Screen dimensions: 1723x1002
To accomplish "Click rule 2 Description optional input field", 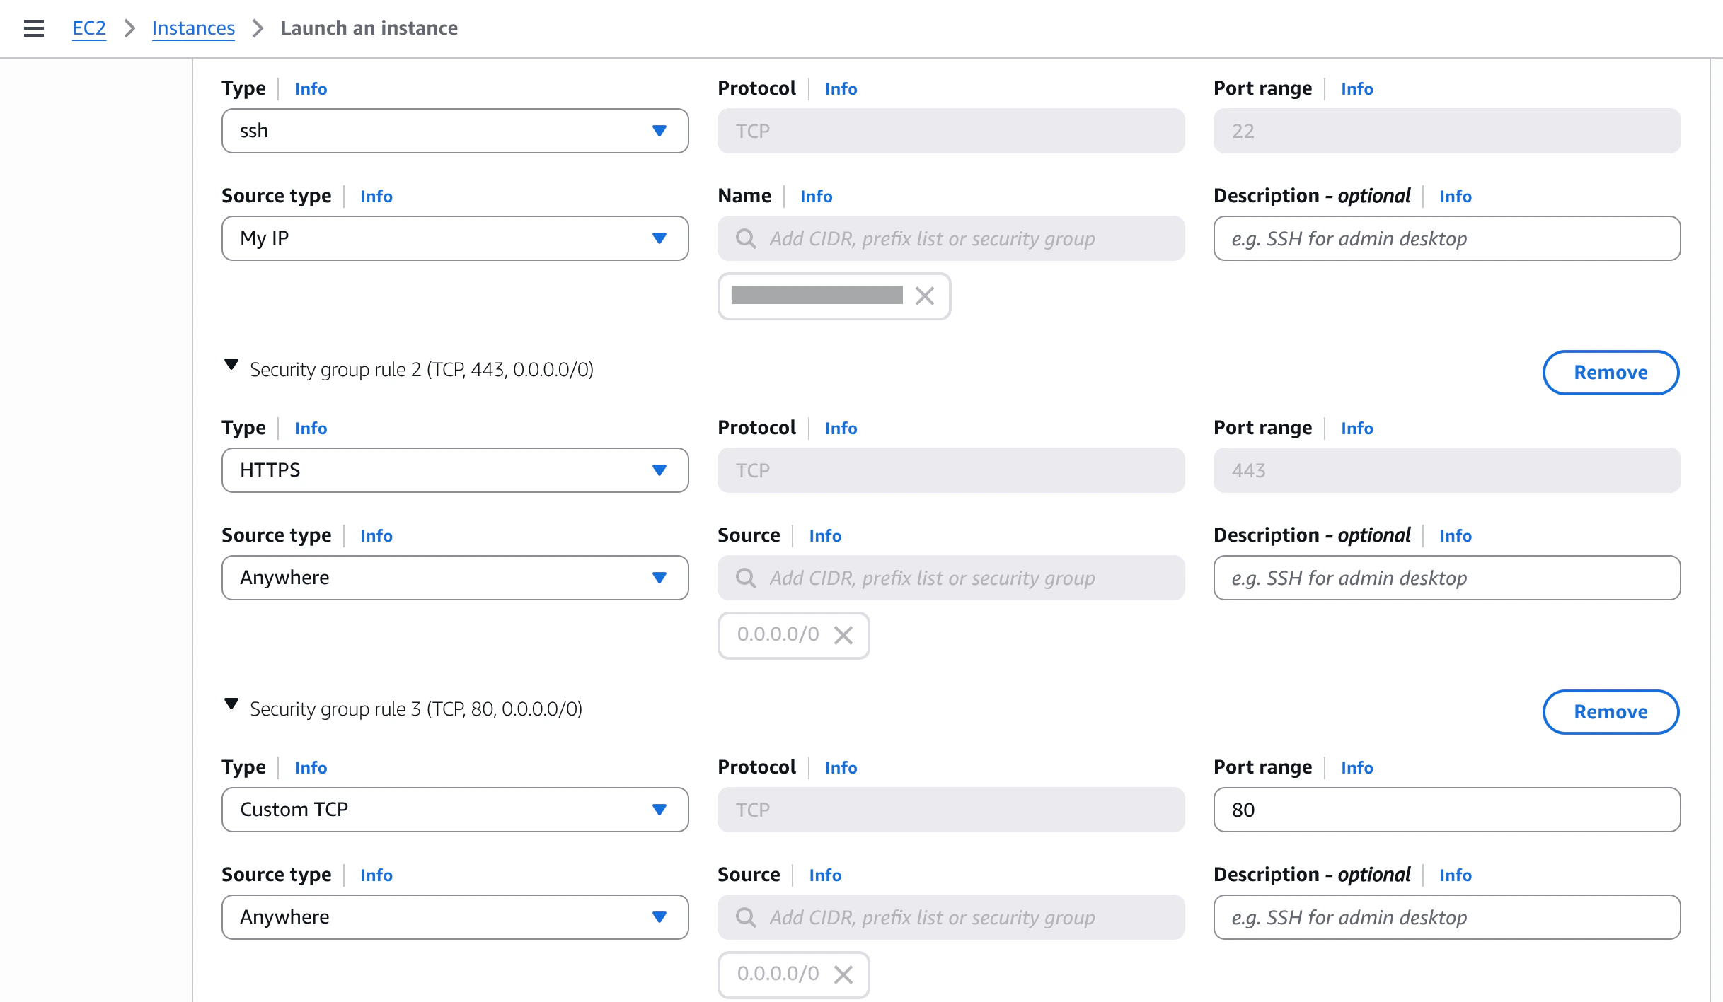I will (1446, 578).
